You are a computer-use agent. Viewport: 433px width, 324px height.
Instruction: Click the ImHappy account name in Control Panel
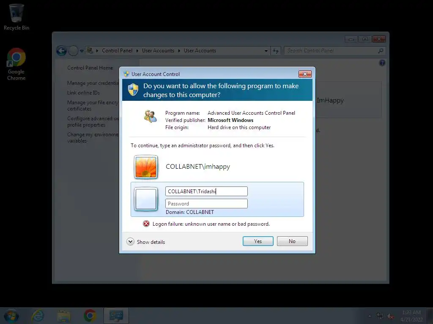click(330, 100)
